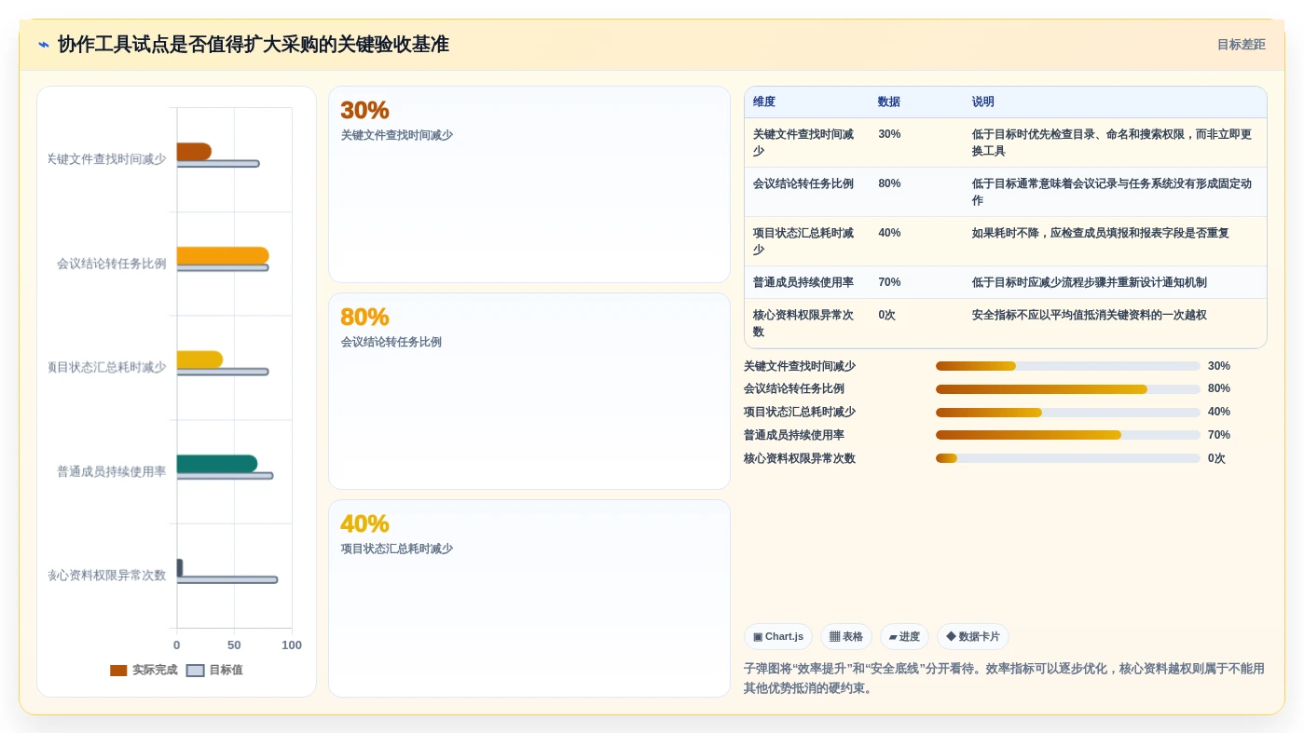1304x733 pixels.
Task: Click the yellow 项目状态汇总耗时减少 chart bar
Action: click(x=199, y=360)
